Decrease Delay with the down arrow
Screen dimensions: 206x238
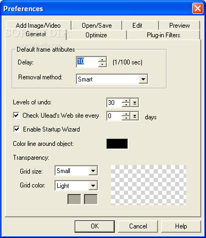102,64
